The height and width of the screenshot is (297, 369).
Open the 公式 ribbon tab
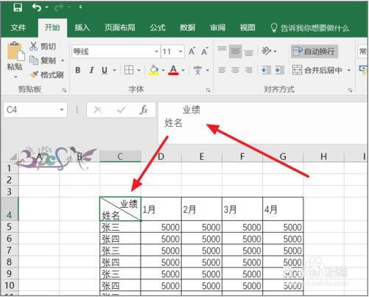pos(158,28)
